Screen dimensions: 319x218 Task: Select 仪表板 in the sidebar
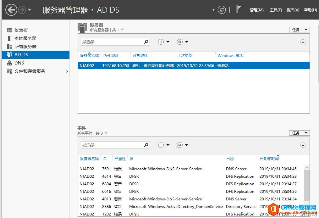(x=36, y=30)
